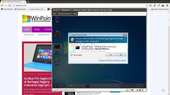Reload the page with Chrome refresh icon
This screenshot has height=95, width=170.
point(10,5)
